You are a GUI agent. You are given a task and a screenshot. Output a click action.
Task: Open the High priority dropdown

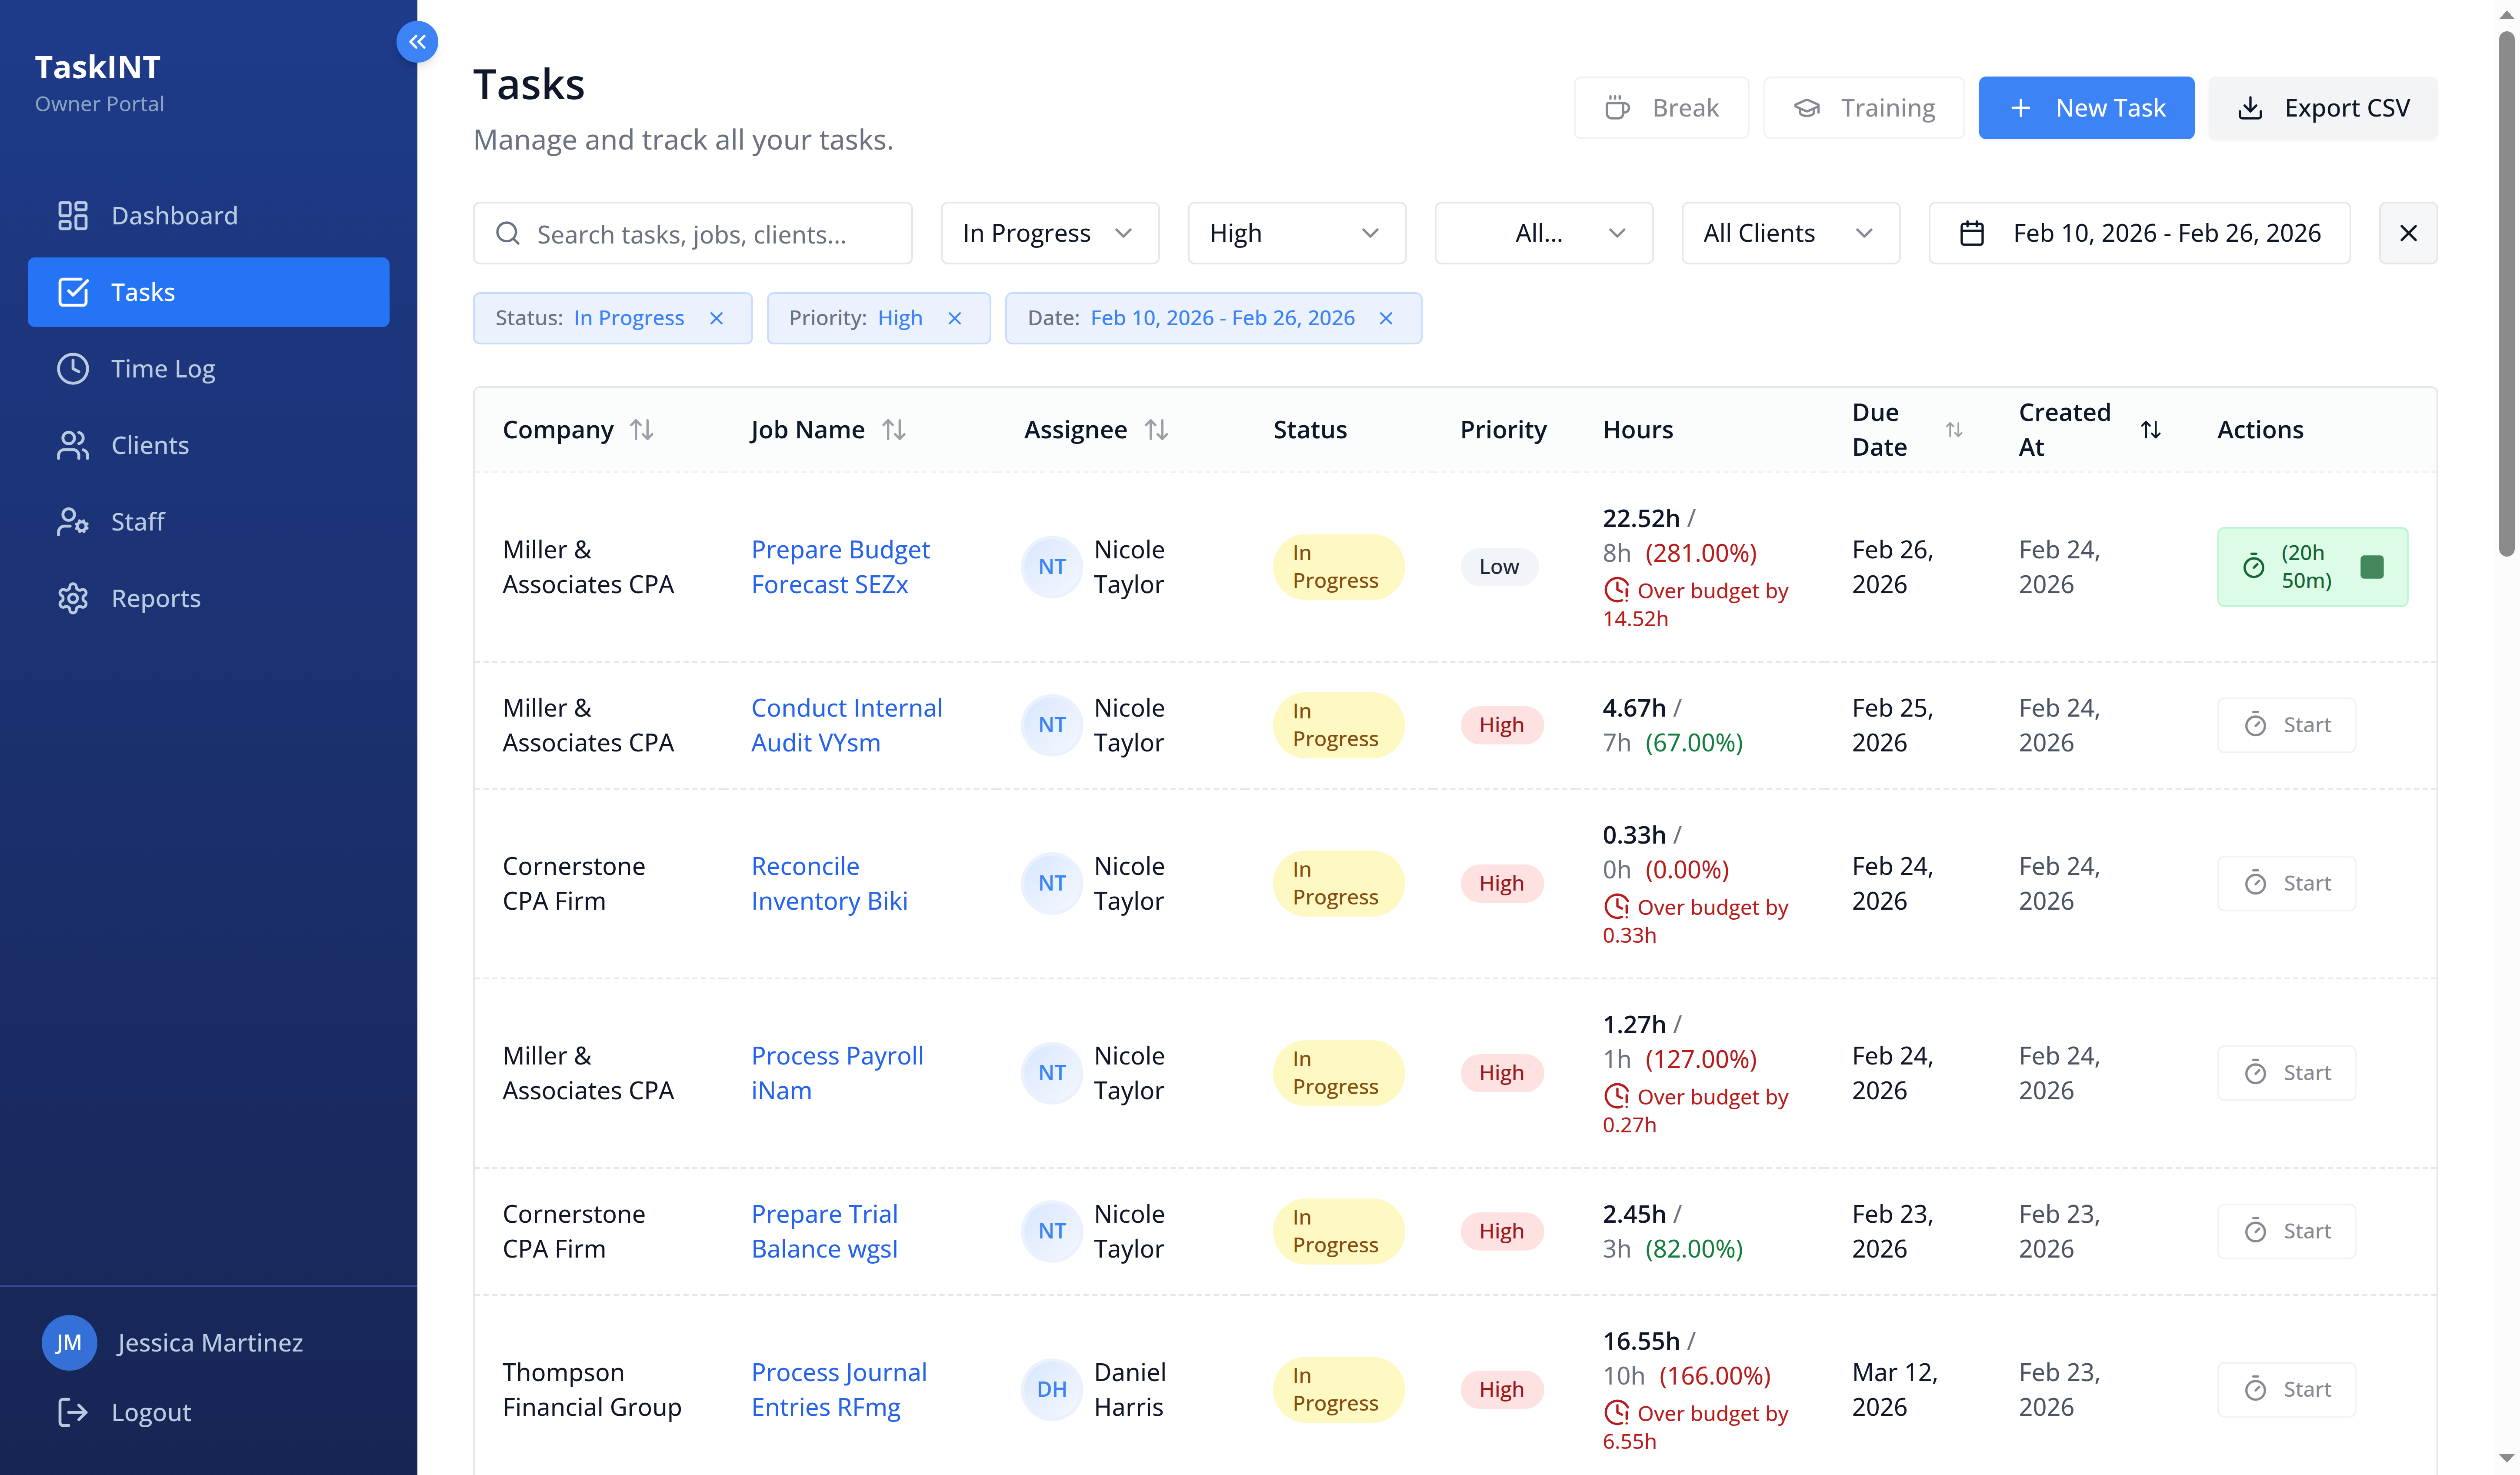(1296, 233)
